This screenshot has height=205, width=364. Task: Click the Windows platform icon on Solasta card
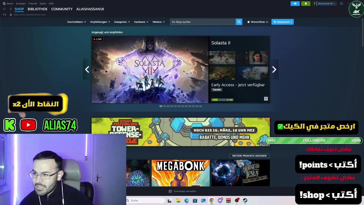click(266, 99)
